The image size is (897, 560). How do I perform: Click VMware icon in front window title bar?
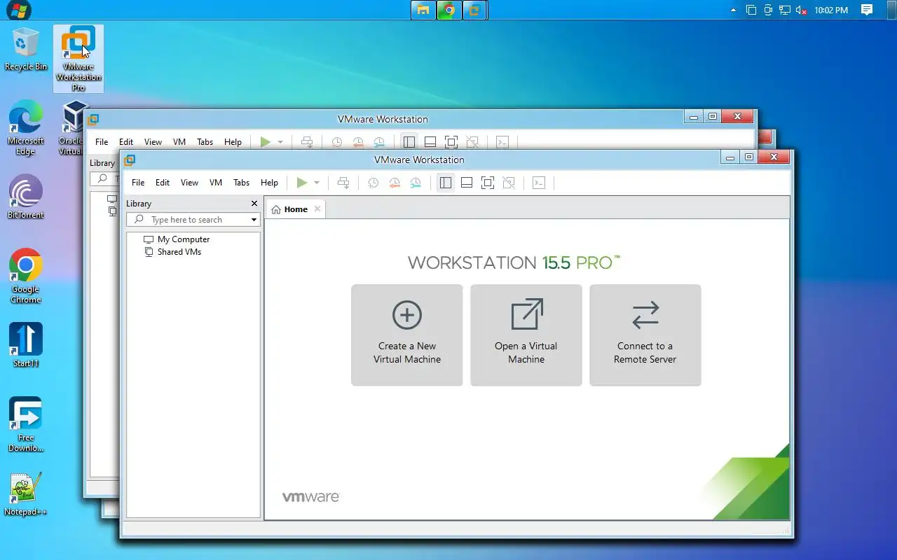[x=130, y=160]
